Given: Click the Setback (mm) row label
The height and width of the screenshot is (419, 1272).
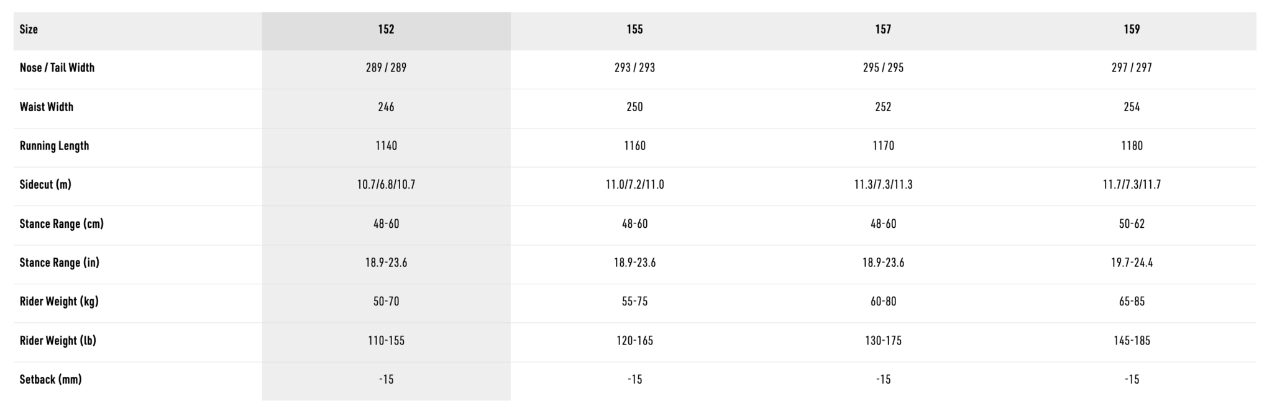Looking at the screenshot, I should click(x=50, y=379).
